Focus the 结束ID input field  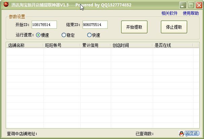95,25
